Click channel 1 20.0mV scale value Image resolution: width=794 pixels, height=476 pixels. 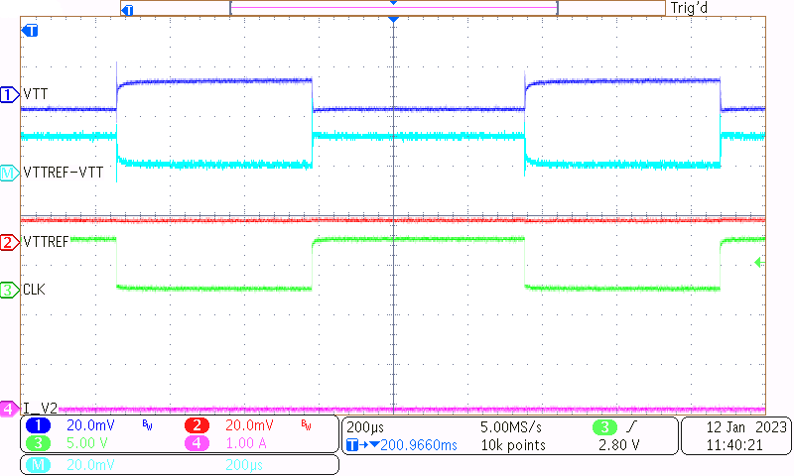tap(90, 425)
